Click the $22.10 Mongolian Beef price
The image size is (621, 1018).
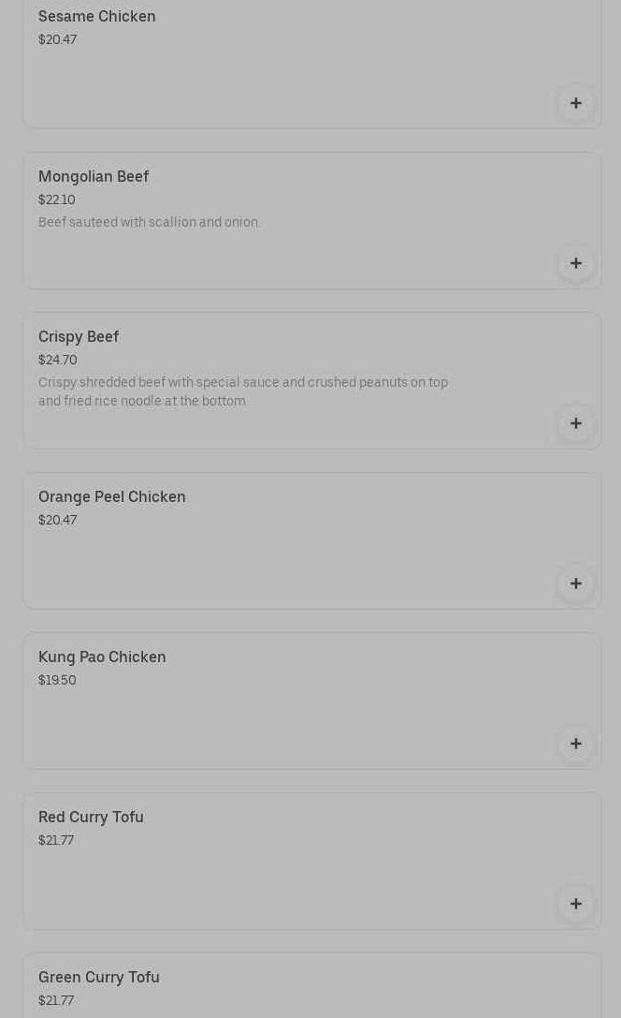tap(57, 200)
